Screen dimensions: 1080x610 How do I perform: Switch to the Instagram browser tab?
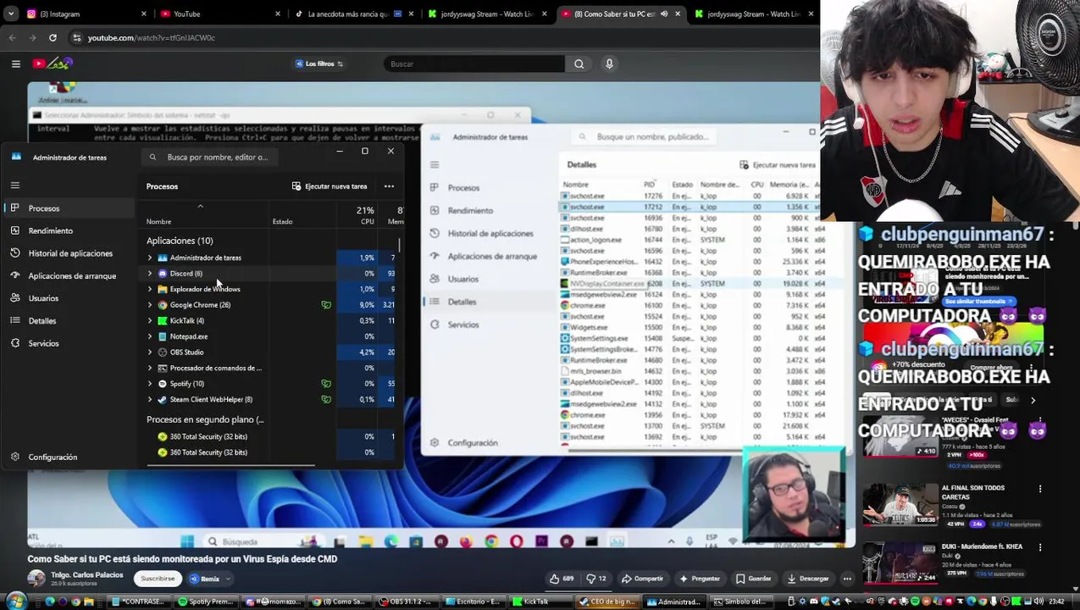pyautogui.click(x=85, y=14)
